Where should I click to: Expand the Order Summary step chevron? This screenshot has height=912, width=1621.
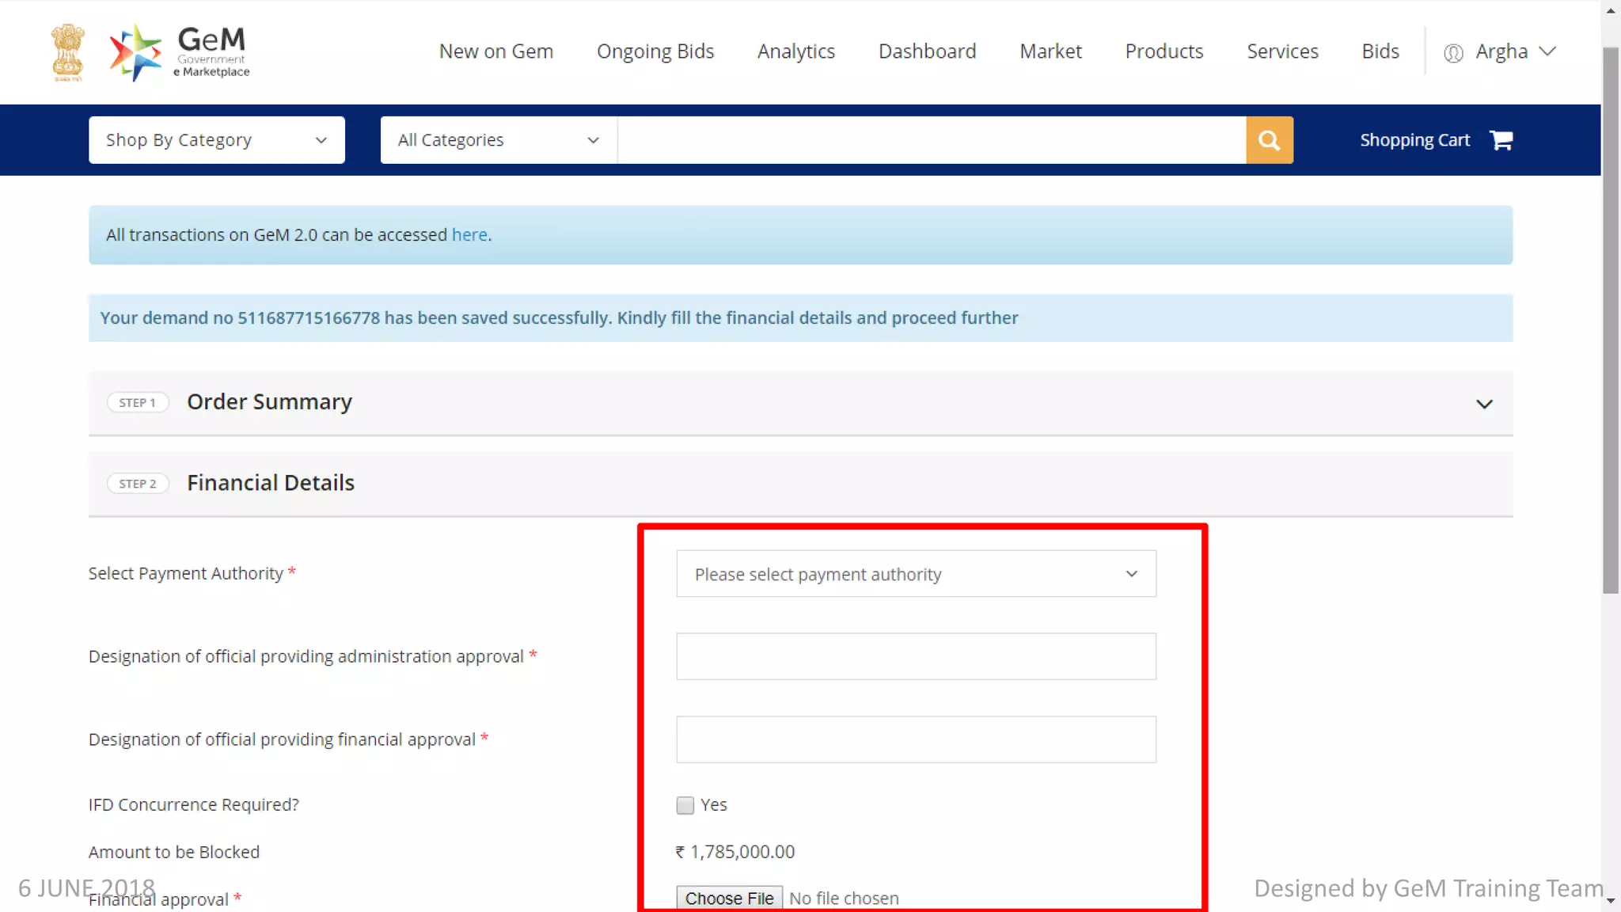(1484, 404)
